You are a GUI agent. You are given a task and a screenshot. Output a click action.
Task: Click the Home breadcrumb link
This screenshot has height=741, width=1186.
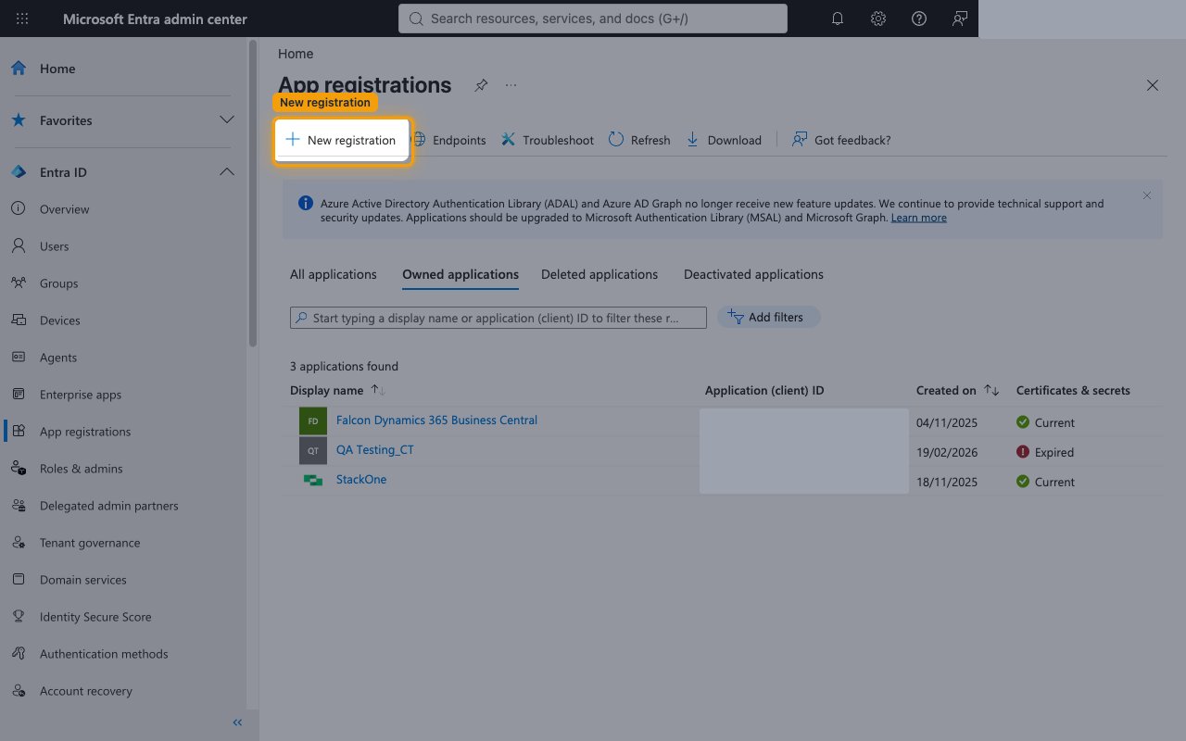[x=296, y=54]
